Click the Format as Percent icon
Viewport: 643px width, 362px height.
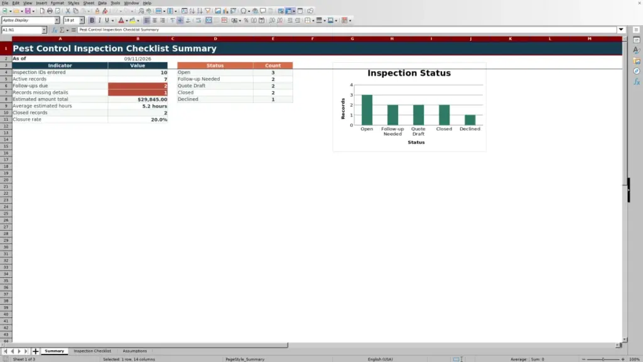click(246, 20)
